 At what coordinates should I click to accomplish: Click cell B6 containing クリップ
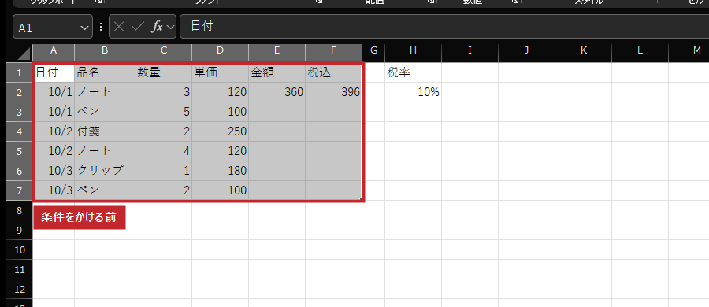click(105, 171)
